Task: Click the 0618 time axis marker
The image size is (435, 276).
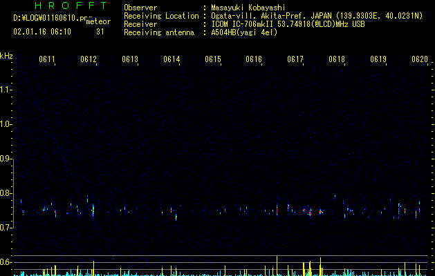Action: [x=337, y=59]
